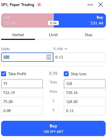Select the Buy side at 531.44
Screen dimensions: 107x138
coord(80,20)
